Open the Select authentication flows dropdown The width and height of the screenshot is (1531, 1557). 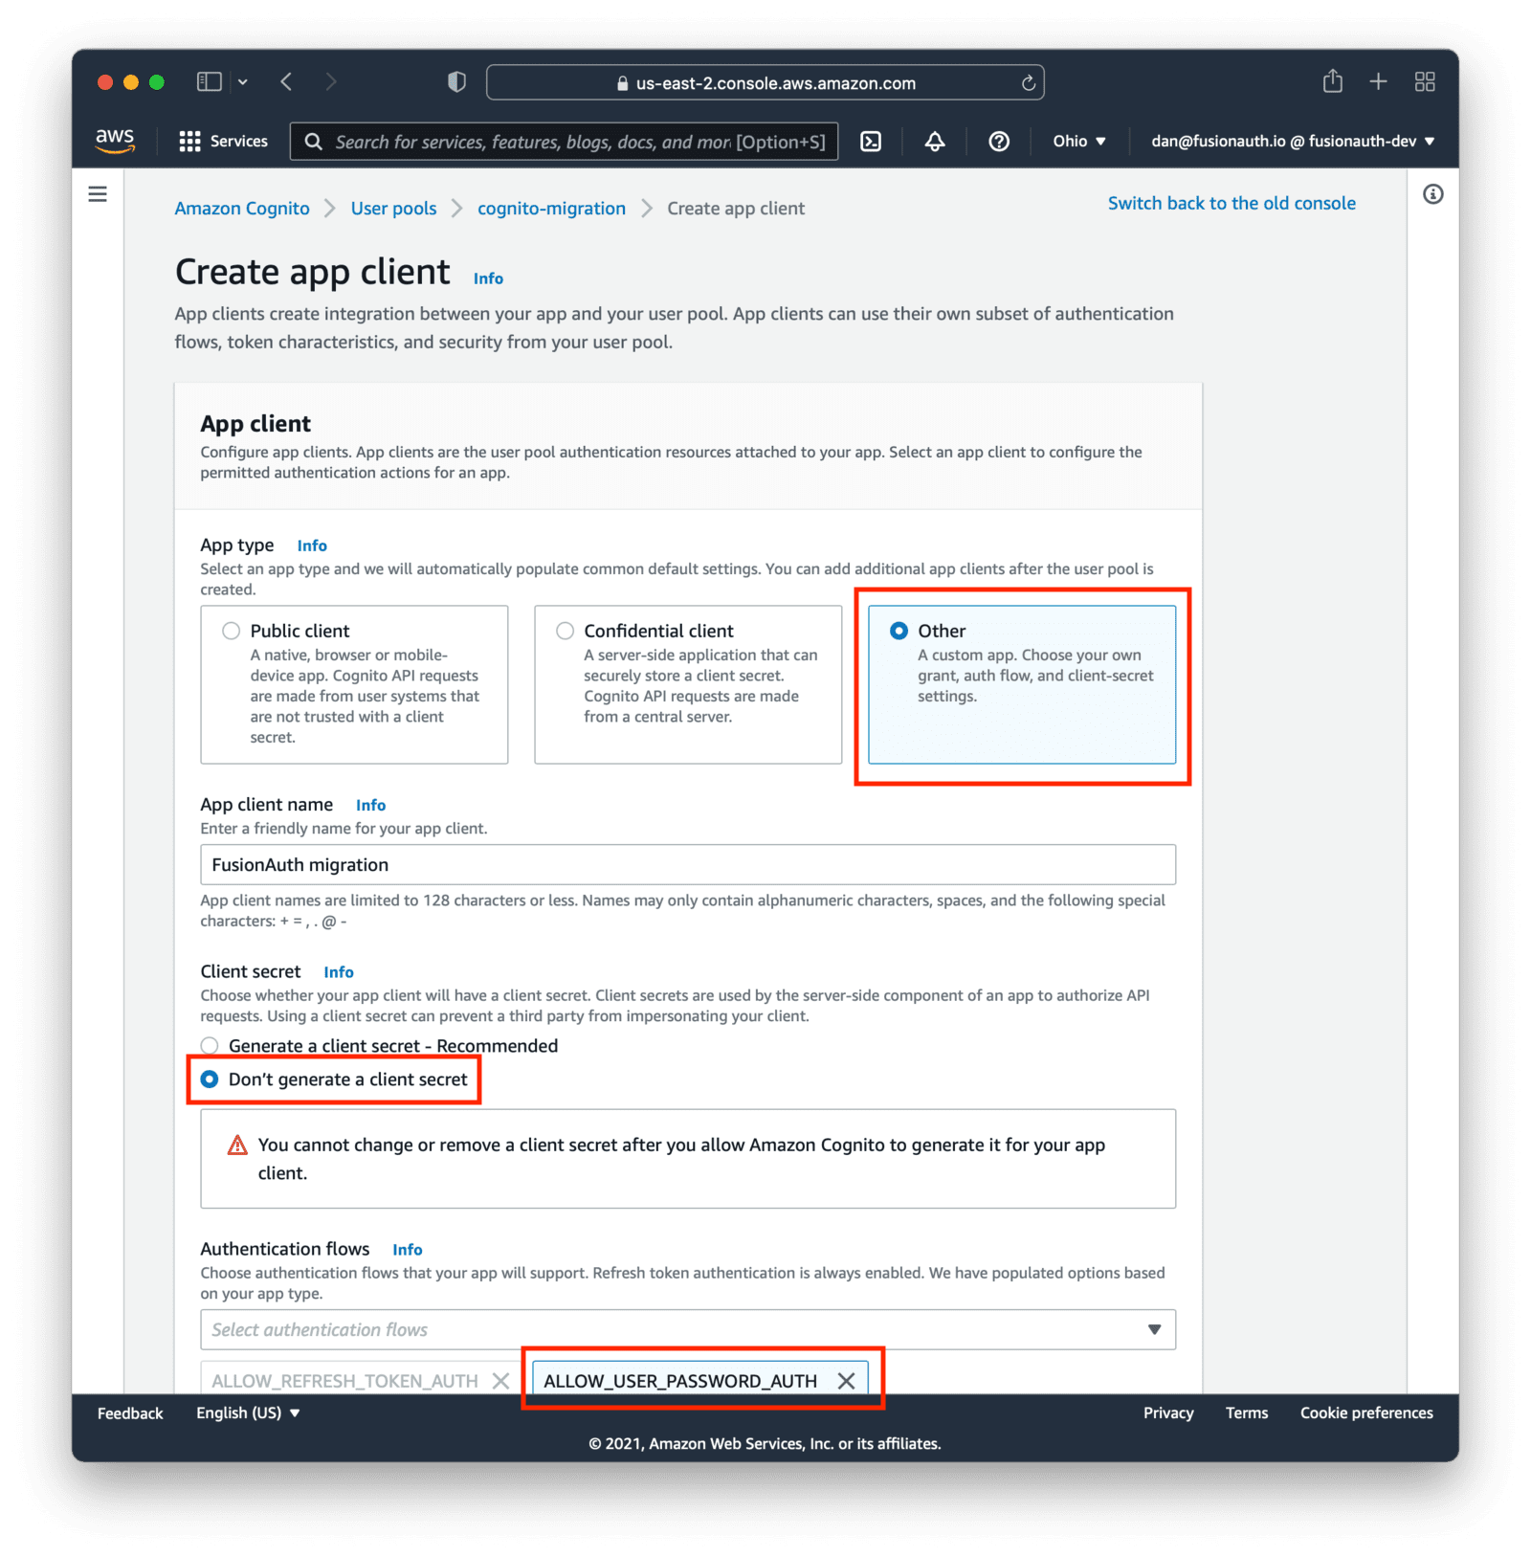coord(686,1329)
